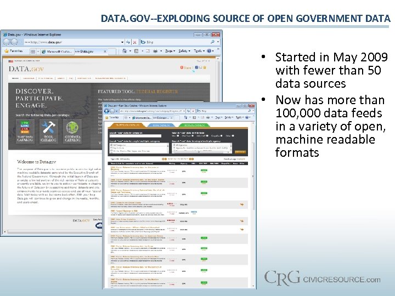The image size is (395, 296).
Task: Click the keyword search field in catalog
Action: click(135, 136)
